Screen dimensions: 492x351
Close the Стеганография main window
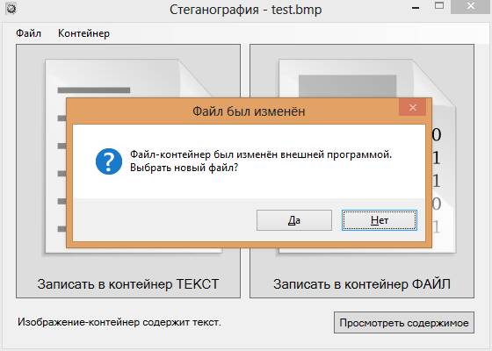coord(471,6)
